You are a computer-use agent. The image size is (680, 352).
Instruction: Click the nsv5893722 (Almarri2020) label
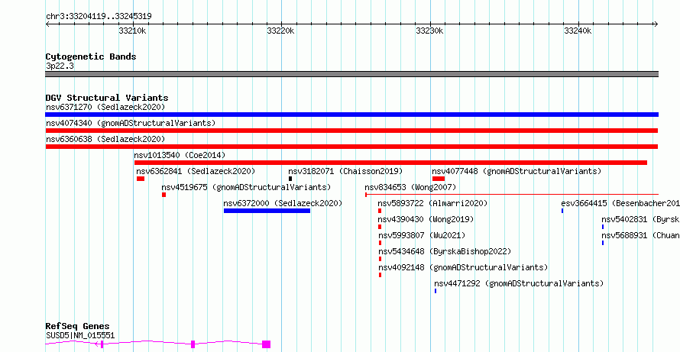click(432, 203)
